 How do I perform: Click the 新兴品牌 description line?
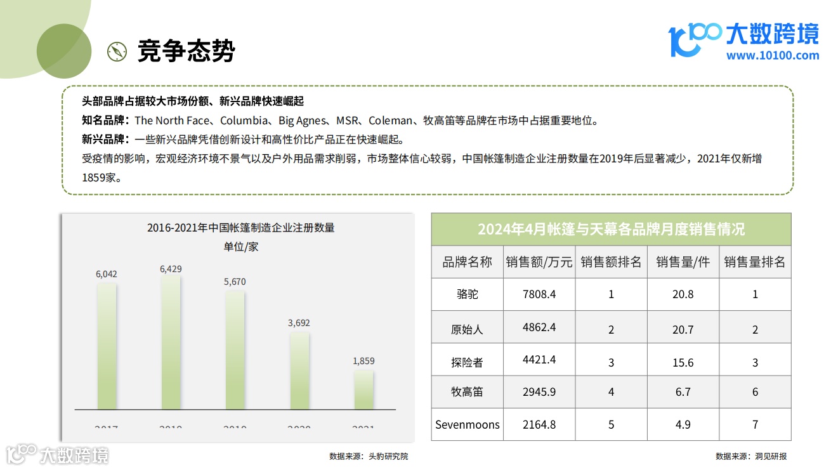coord(243,140)
